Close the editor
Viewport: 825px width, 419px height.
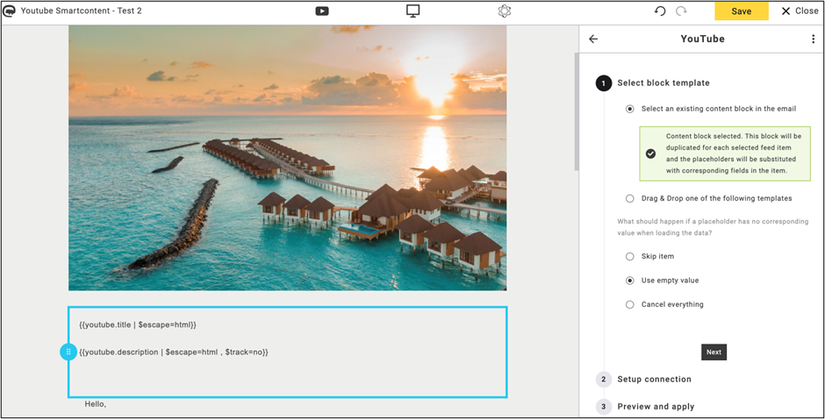coord(800,11)
